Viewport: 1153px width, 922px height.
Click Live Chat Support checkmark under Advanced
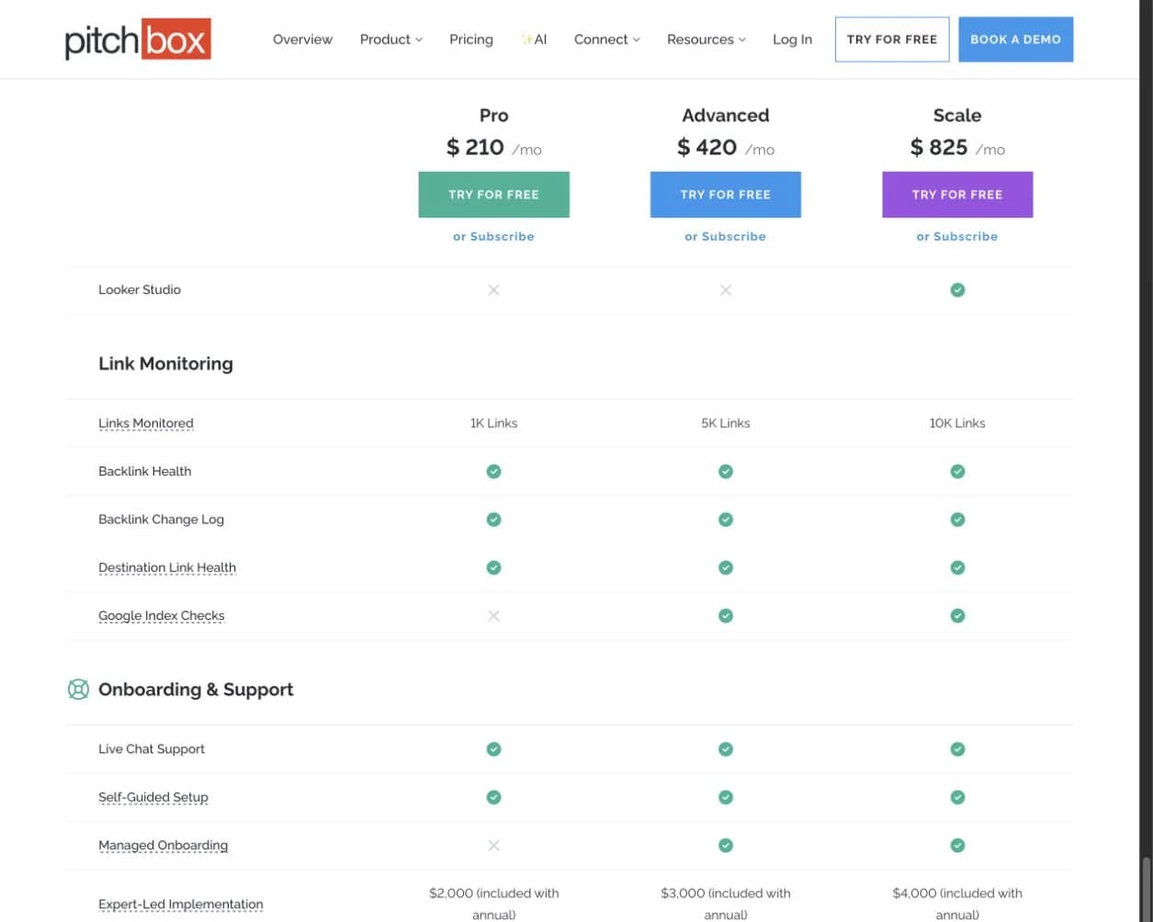[x=726, y=749]
